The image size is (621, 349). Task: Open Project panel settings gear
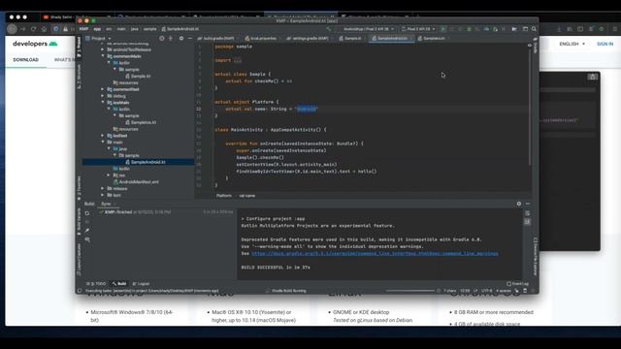[x=181, y=39]
